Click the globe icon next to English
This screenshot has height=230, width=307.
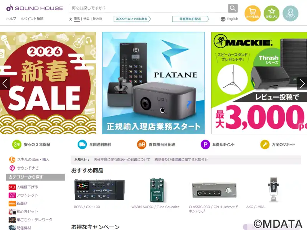(x=223, y=19)
